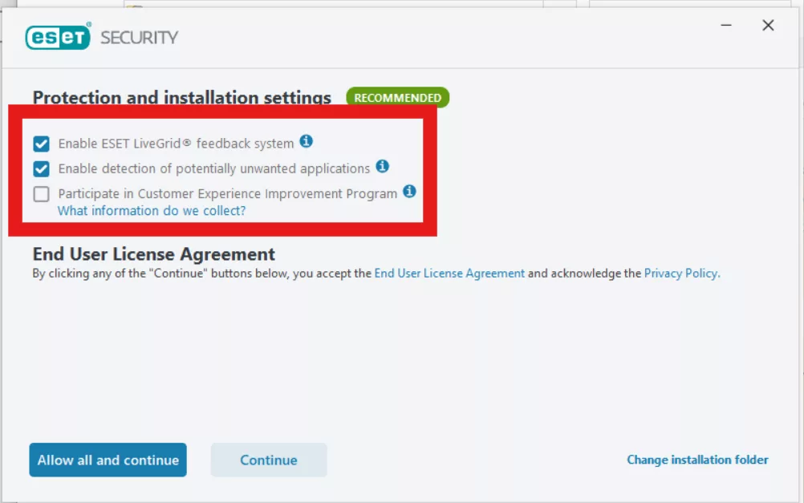Minimize the ESET Security window

coord(725,25)
